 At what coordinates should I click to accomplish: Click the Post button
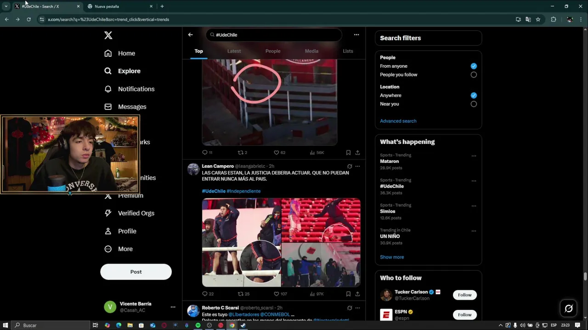pos(136,272)
